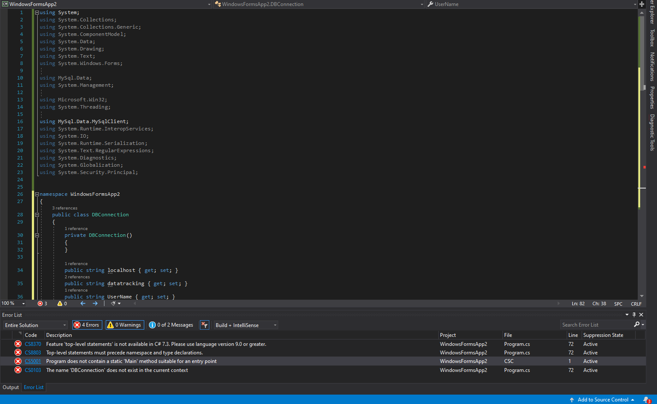Viewport: 657px width, 404px height.
Task: Toggle the 4 Errors filter
Action: pos(87,325)
